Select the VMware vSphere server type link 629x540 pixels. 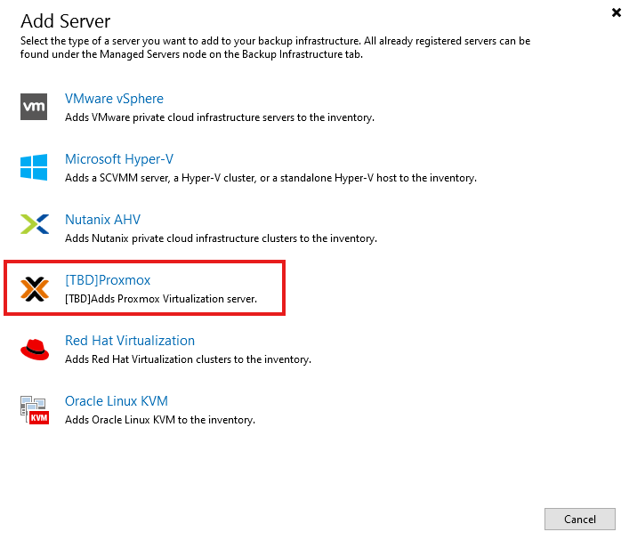114,99
